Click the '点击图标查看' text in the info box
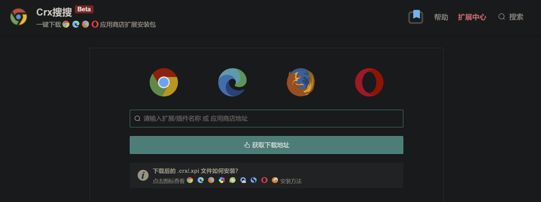The width and height of the screenshot is (541, 202). [169, 181]
